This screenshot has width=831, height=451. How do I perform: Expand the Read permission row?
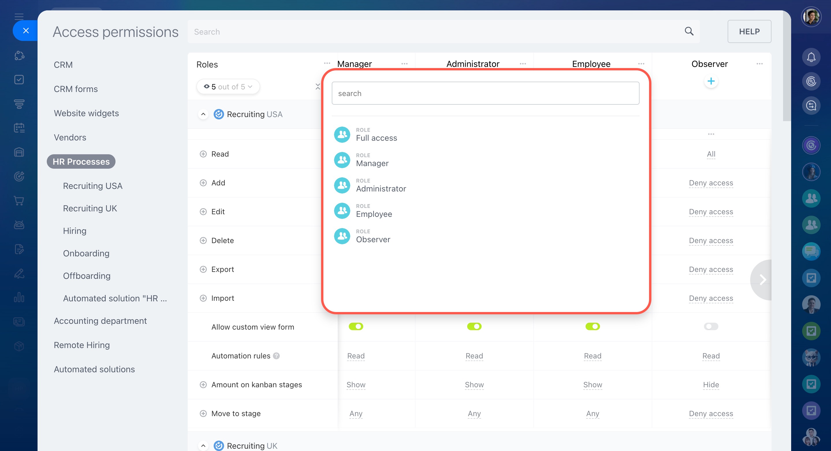click(x=203, y=154)
